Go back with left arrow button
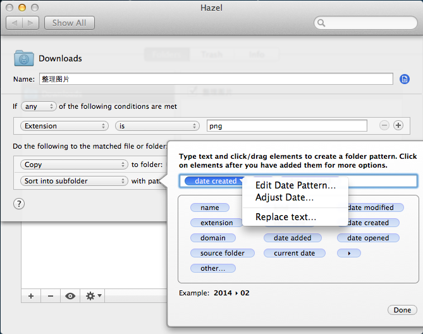Screen dimensions: 423x334 click(x=15, y=23)
